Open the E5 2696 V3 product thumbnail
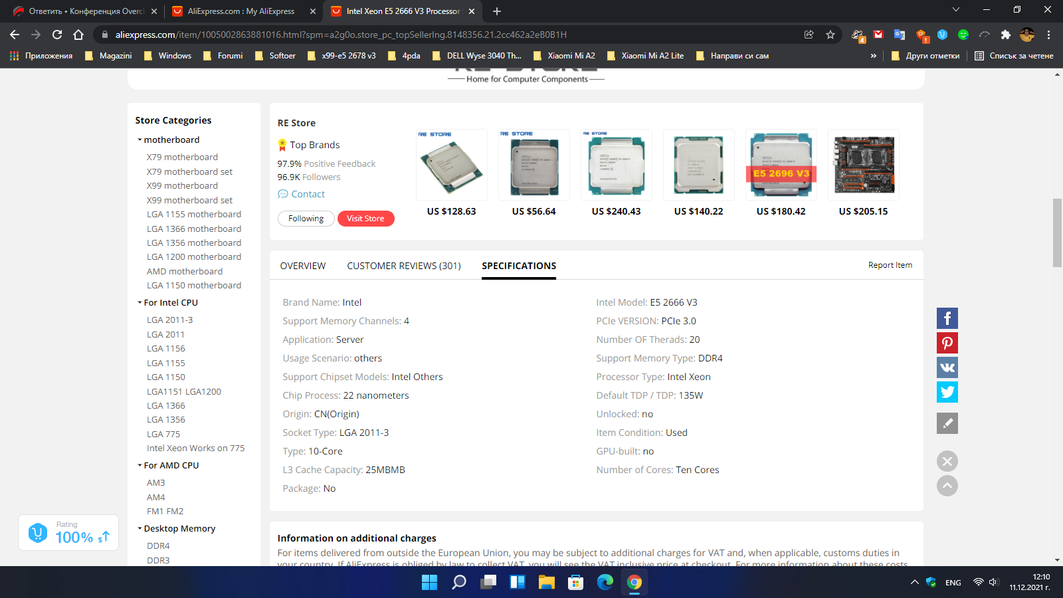1063x598 pixels. coord(781,165)
